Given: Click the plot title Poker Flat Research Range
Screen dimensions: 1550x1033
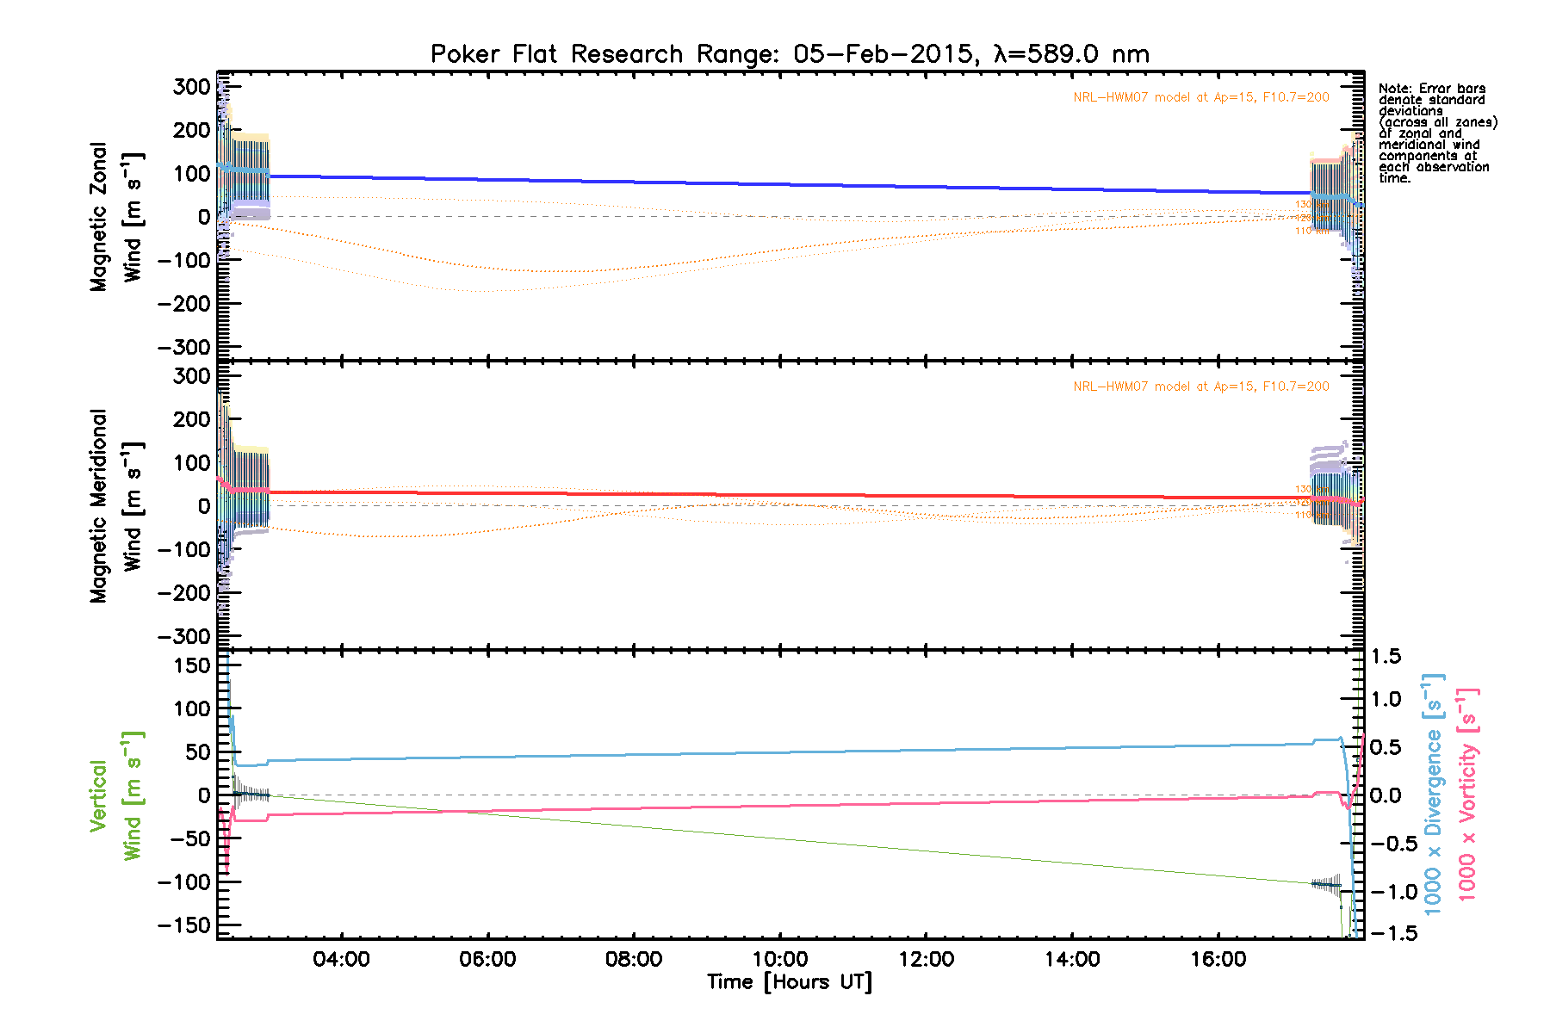Looking at the screenshot, I should pyautogui.click(x=790, y=54).
